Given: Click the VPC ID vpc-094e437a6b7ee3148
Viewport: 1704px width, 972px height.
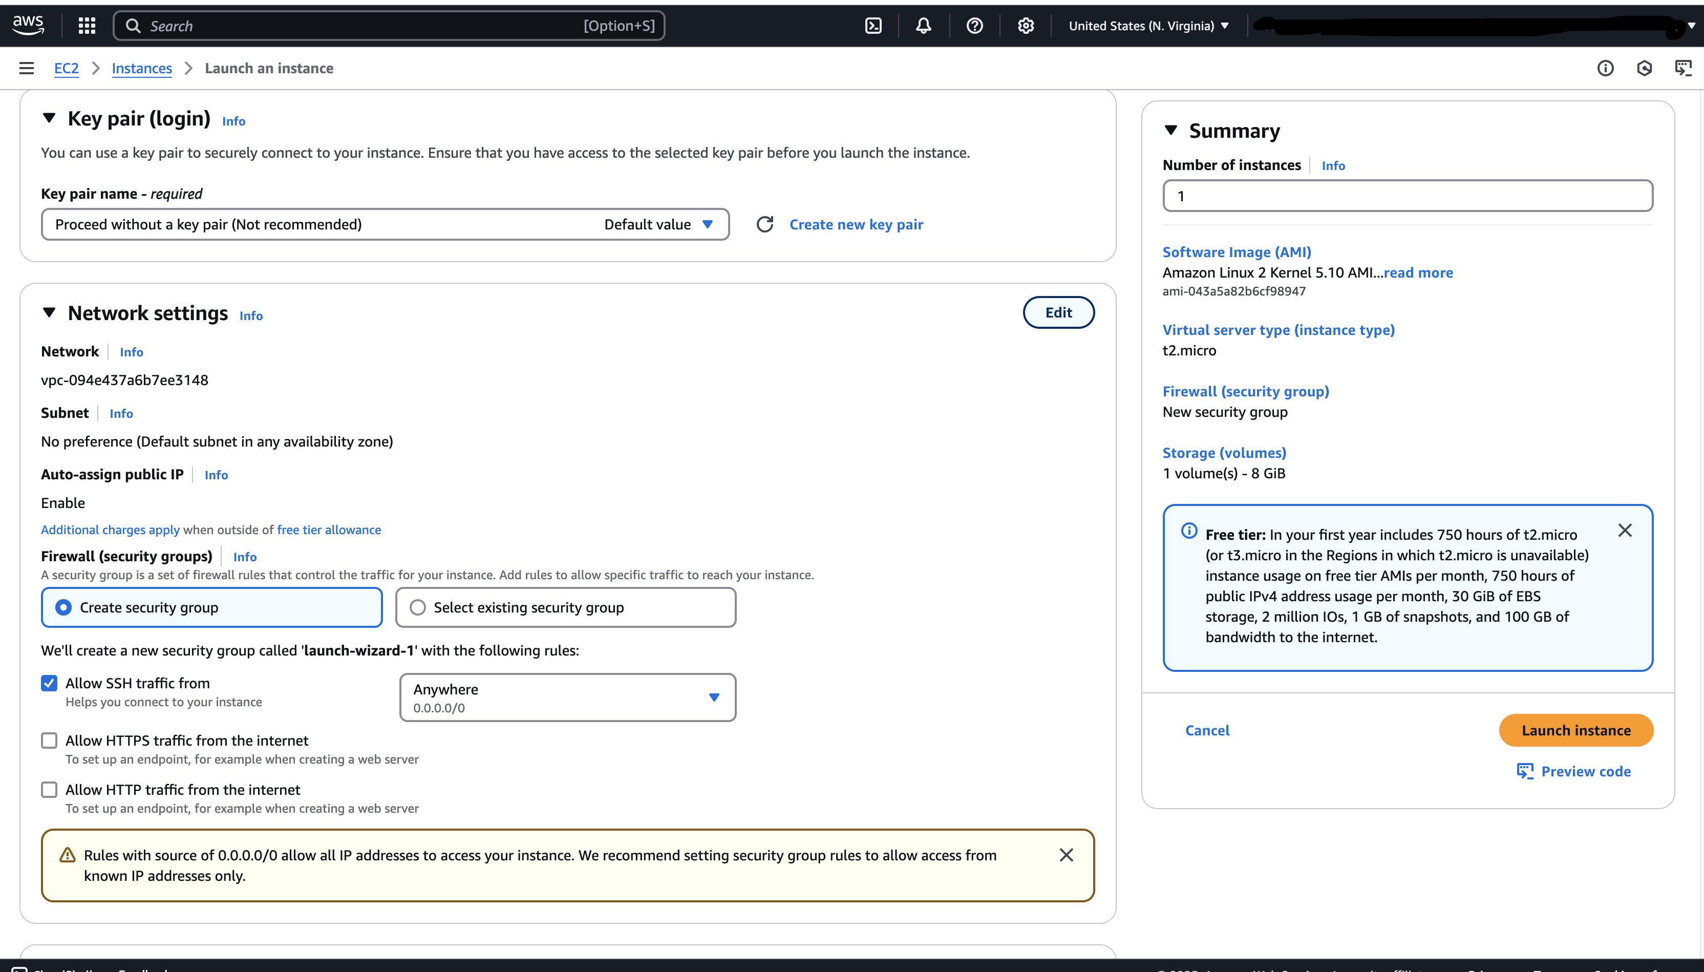Looking at the screenshot, I should pyautogui.click(x=125, y=380).
